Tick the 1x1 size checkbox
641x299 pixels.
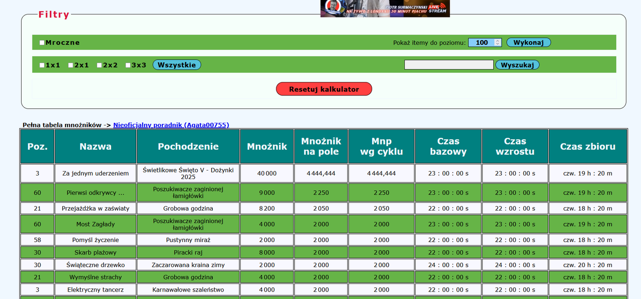[42, 65]
